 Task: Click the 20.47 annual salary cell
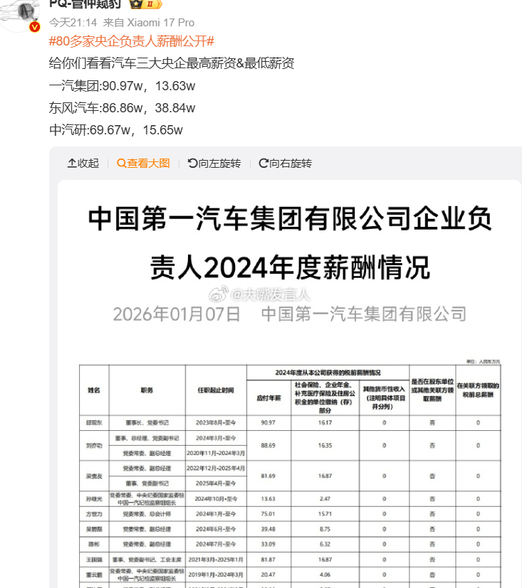[x=268, y=574]
